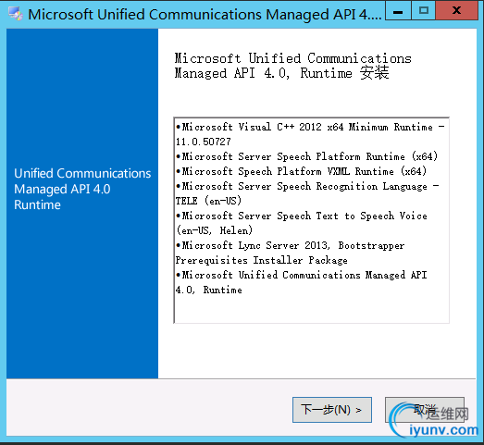Image resolution: width=484 pixels, height=445 pixels.
Task: Click the Text to Speech Voice Helen entry
Action: tap(302, 223)
